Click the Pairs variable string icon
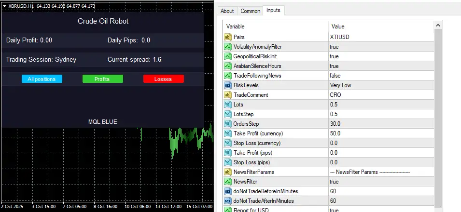 [228, 37]
